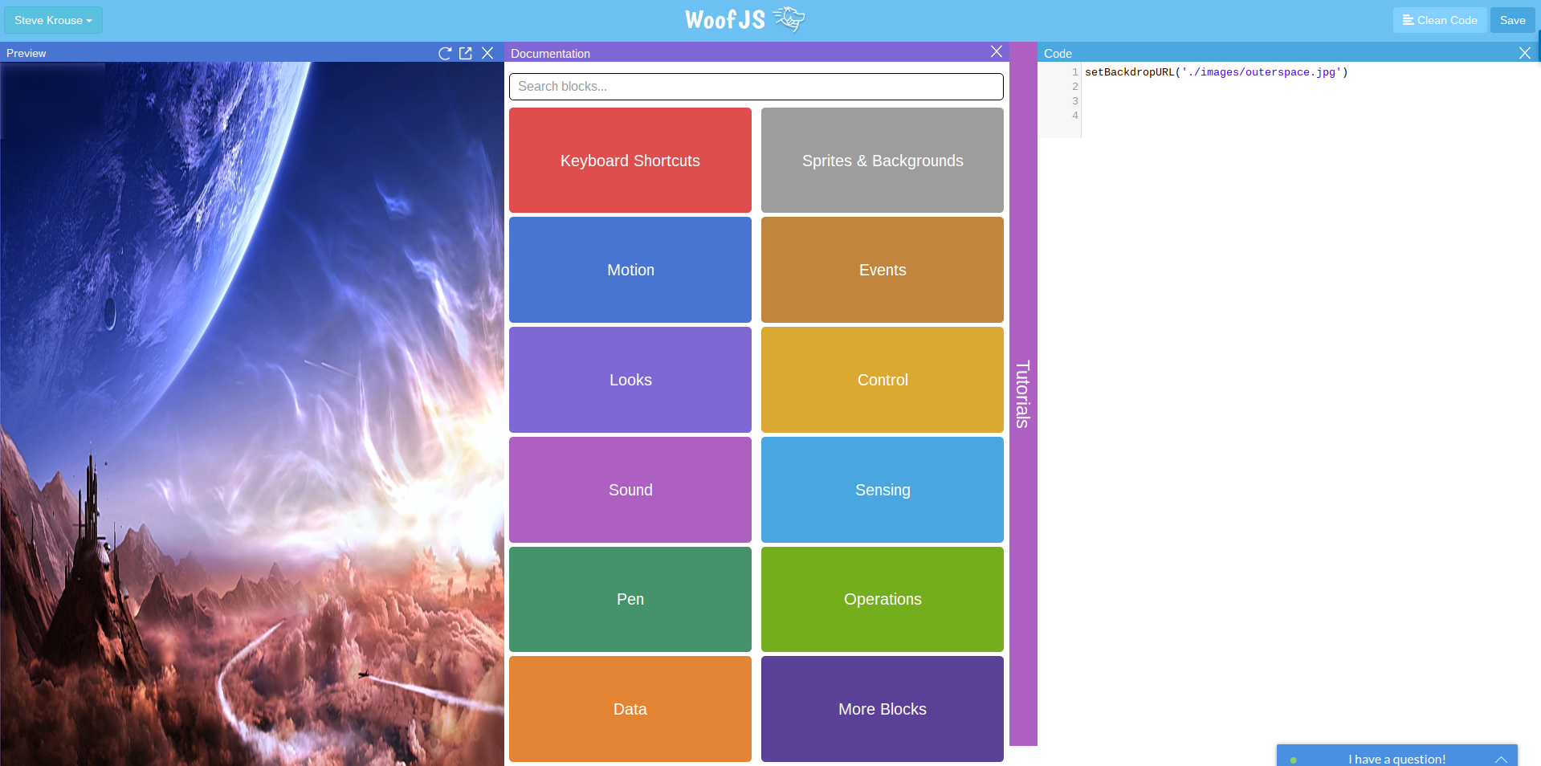Click line number 4 in code gutter
This screenshot has height=766, width=1541.
click(1075, 116)
